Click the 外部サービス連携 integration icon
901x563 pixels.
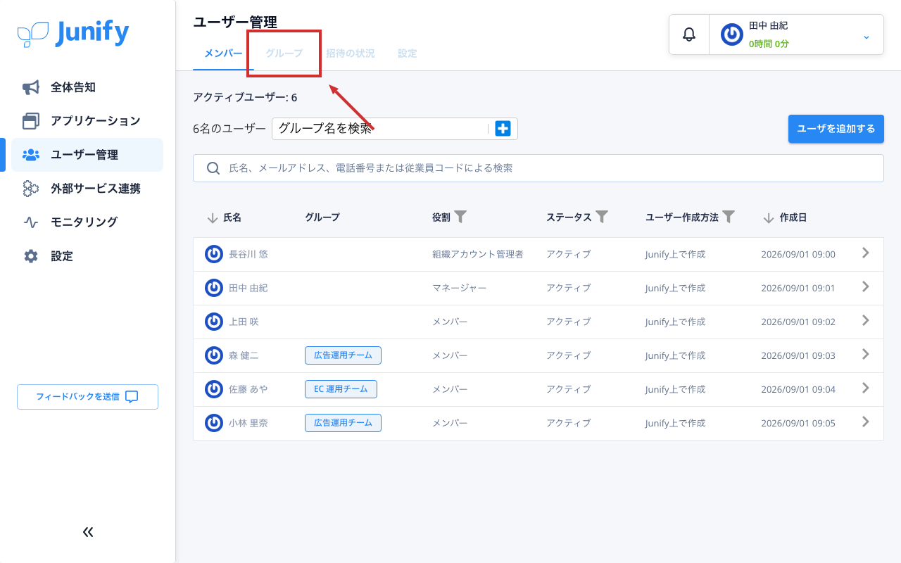click(x=31, y=189)
